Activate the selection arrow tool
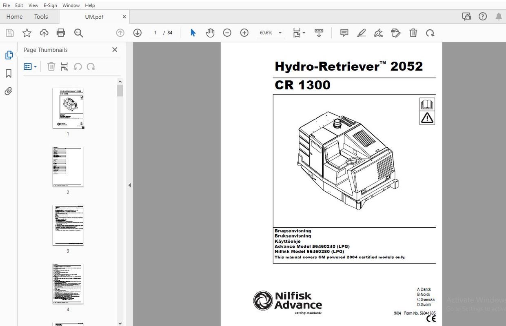The height and width of the screenshot is (326, 506). tap(193, 33)
